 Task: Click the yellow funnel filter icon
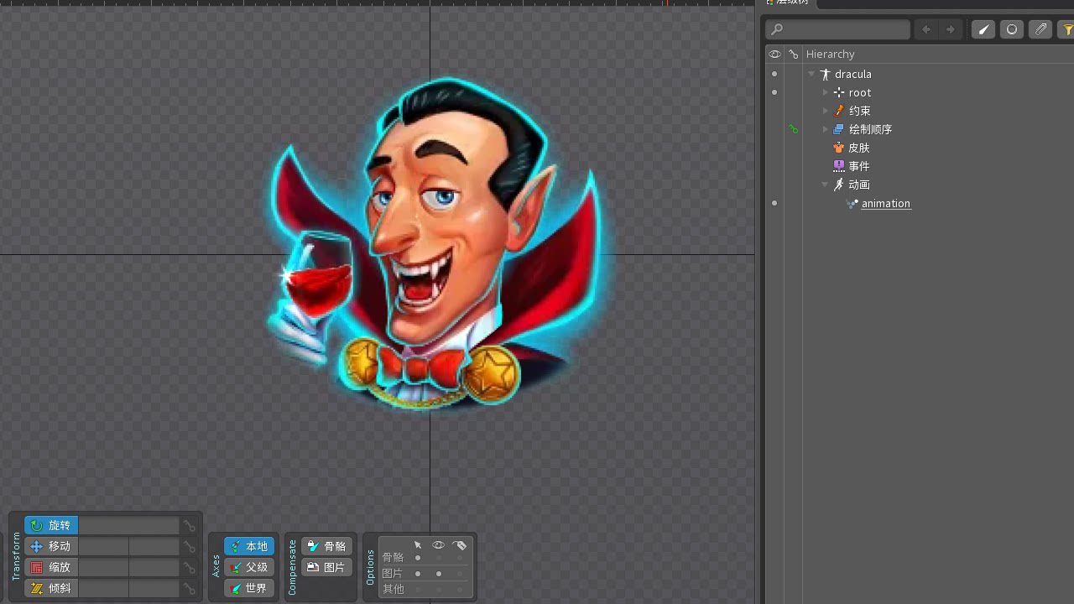point(1067,29)
